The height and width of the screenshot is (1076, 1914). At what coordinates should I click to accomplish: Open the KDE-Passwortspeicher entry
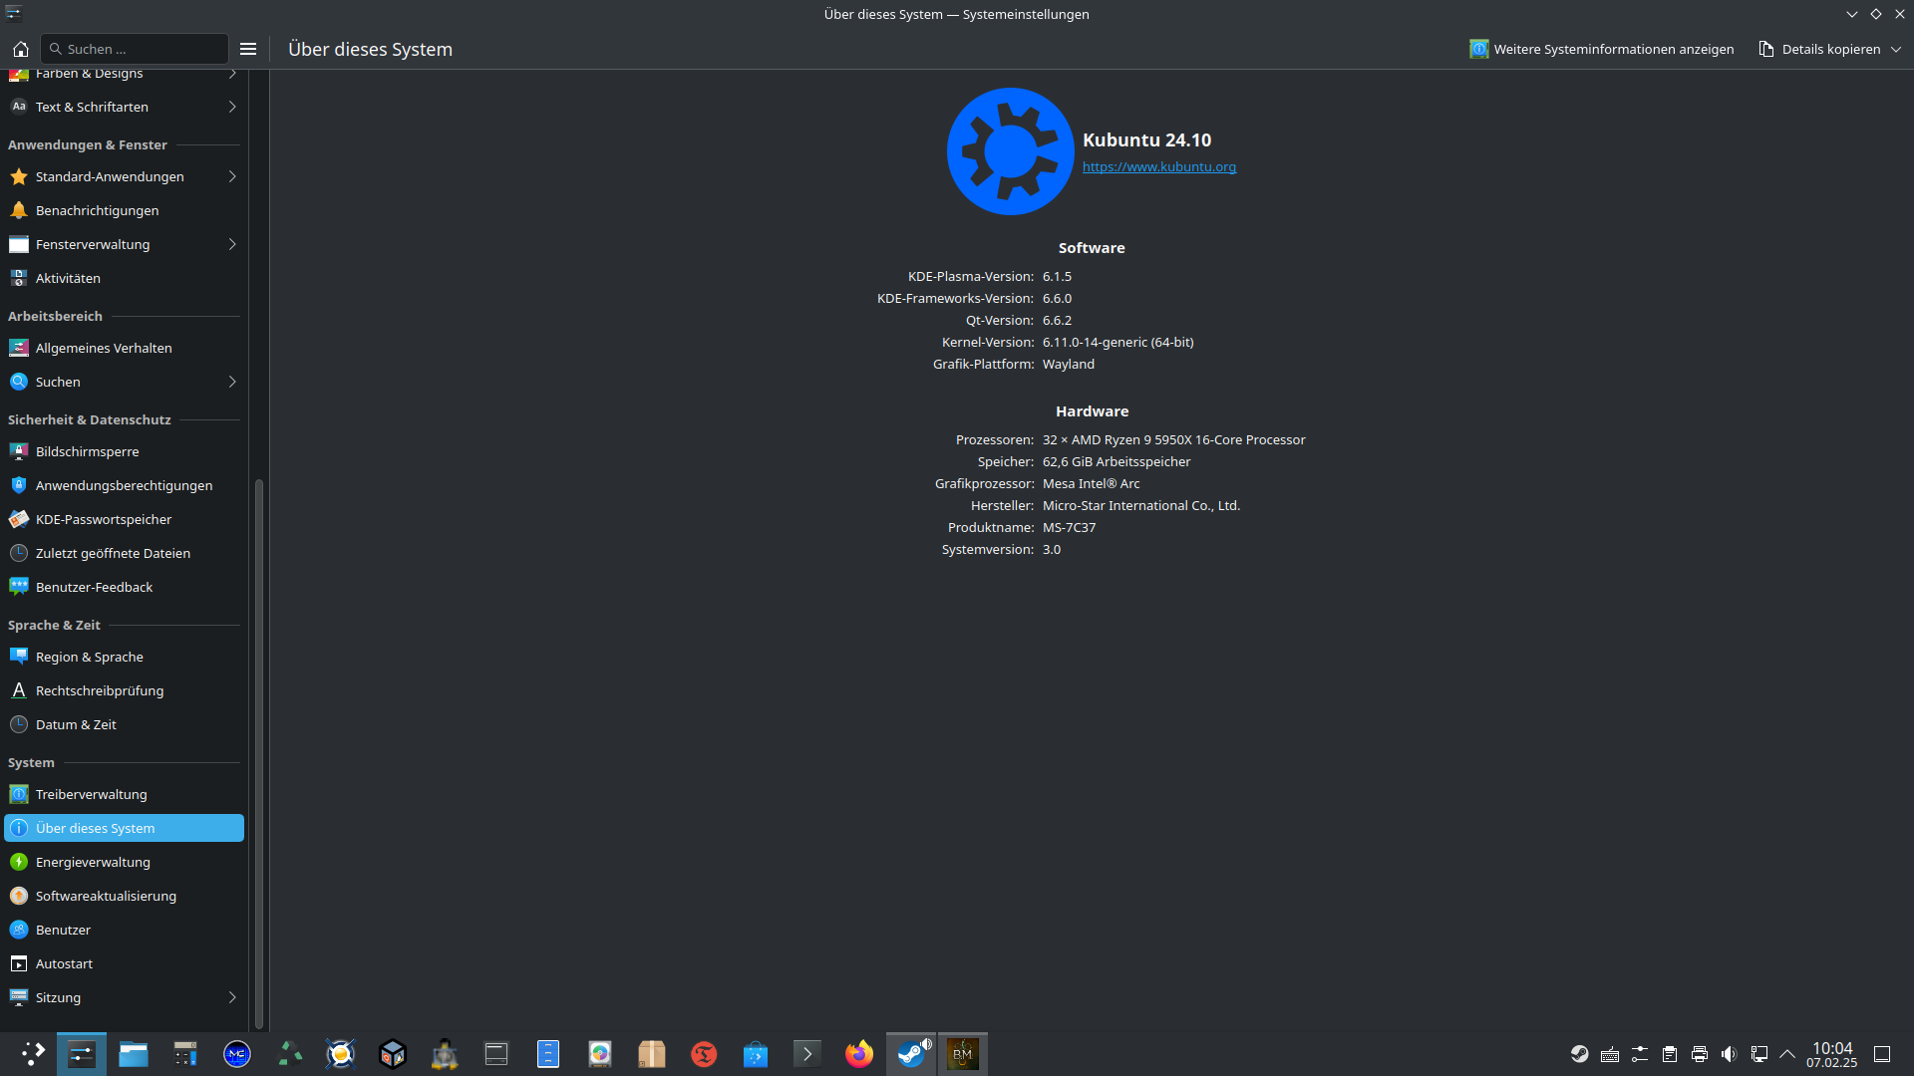(x=104, y=519)
